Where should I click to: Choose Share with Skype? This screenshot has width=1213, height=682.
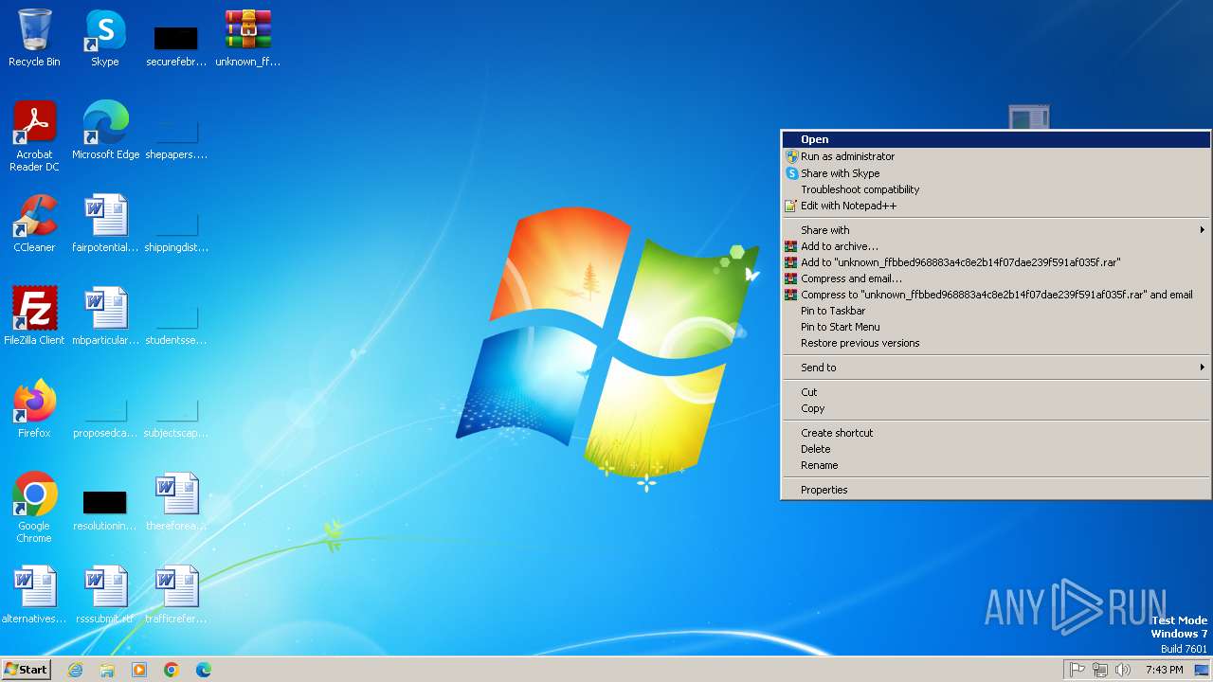click(996, 173)
